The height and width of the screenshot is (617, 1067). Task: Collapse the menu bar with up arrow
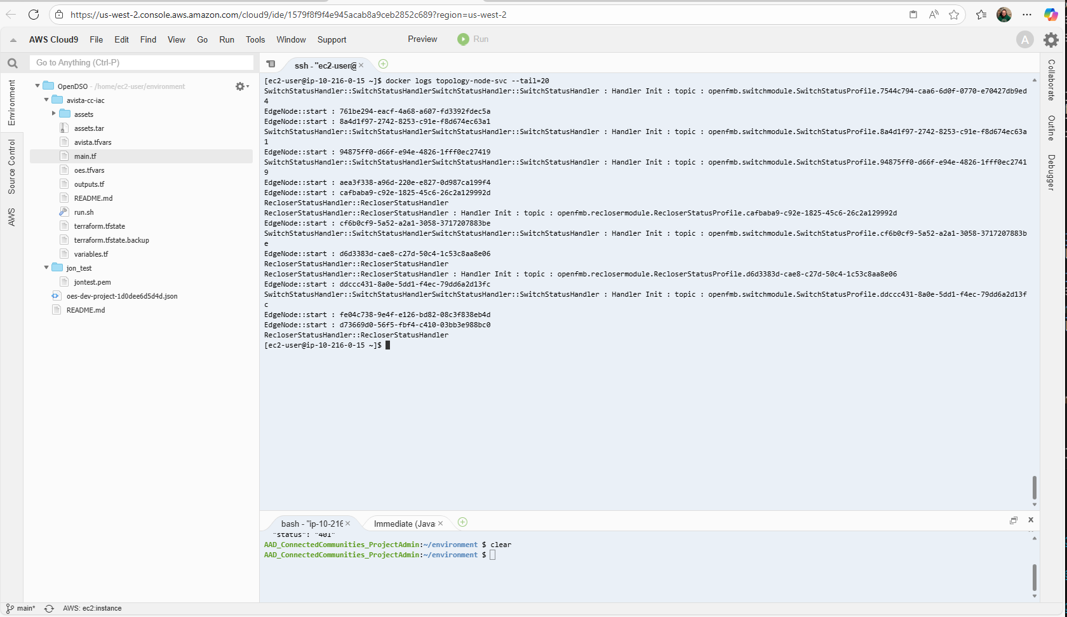[x=13, y=40]
